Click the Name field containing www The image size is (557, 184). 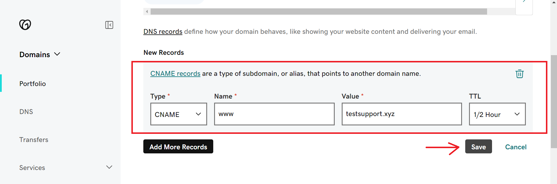pyautogui.click(x=274, y=114)
